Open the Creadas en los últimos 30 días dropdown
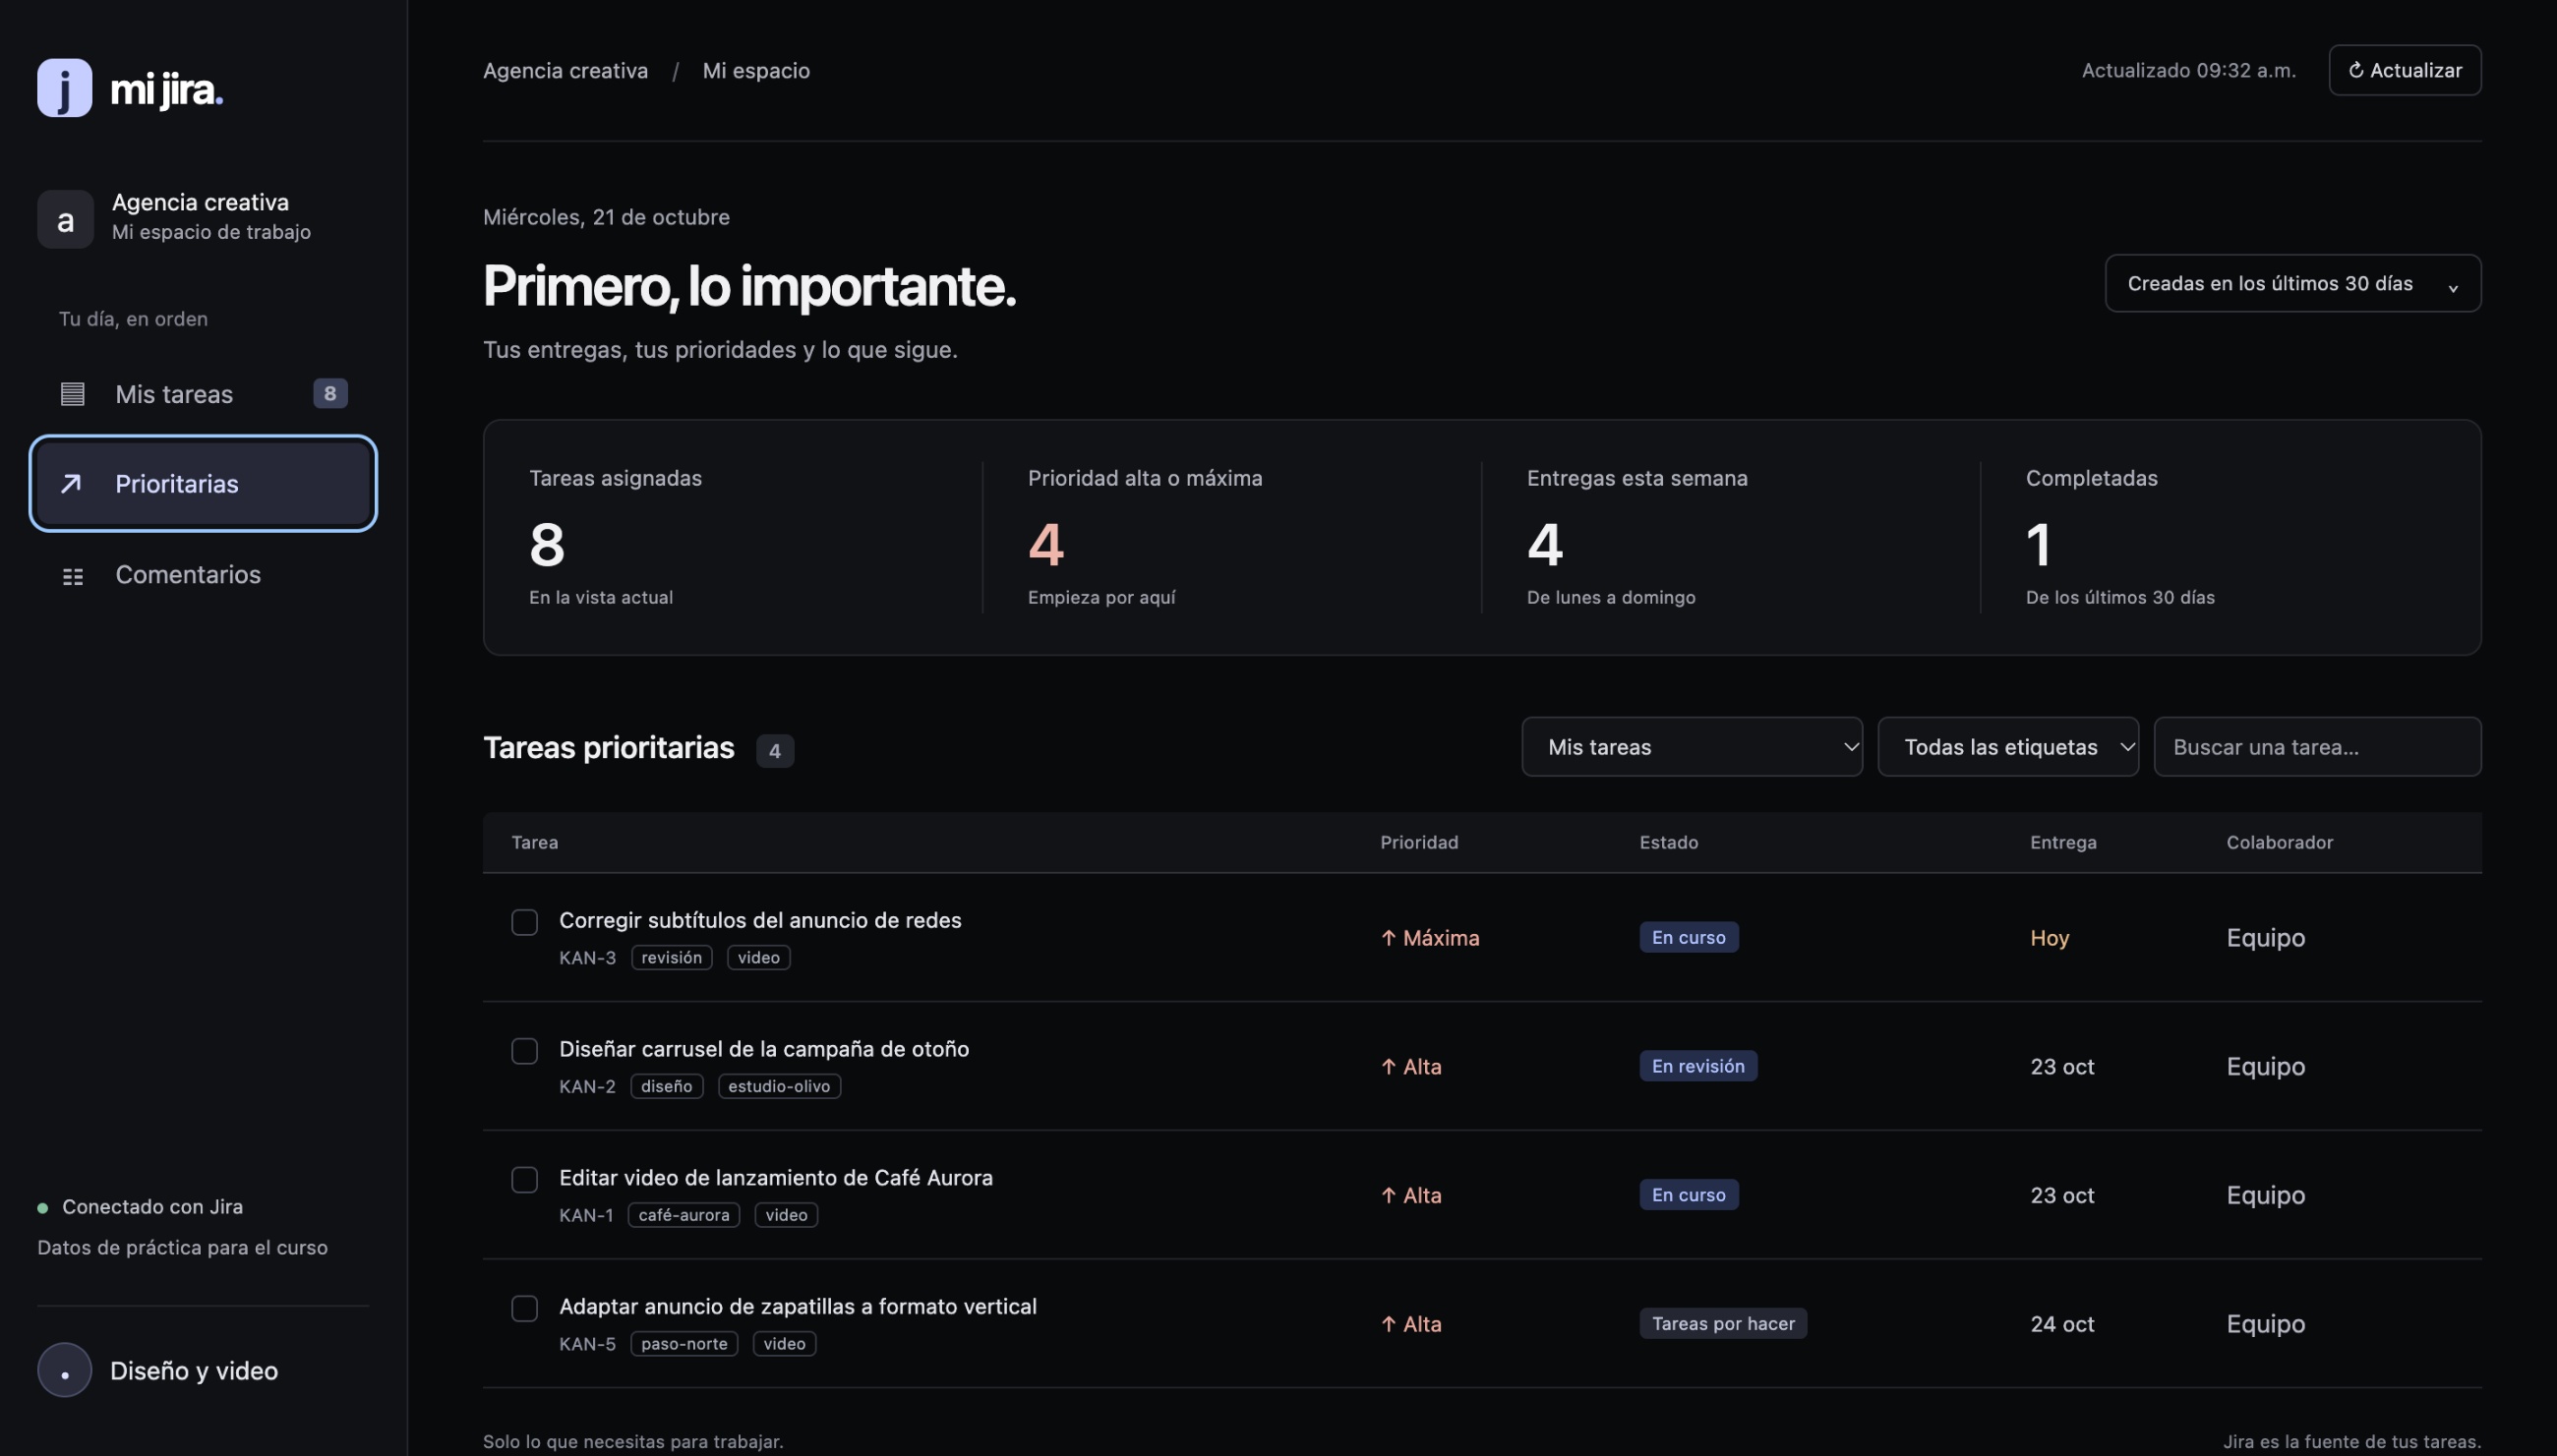 pyautogui.click(x=2292, y=283)
